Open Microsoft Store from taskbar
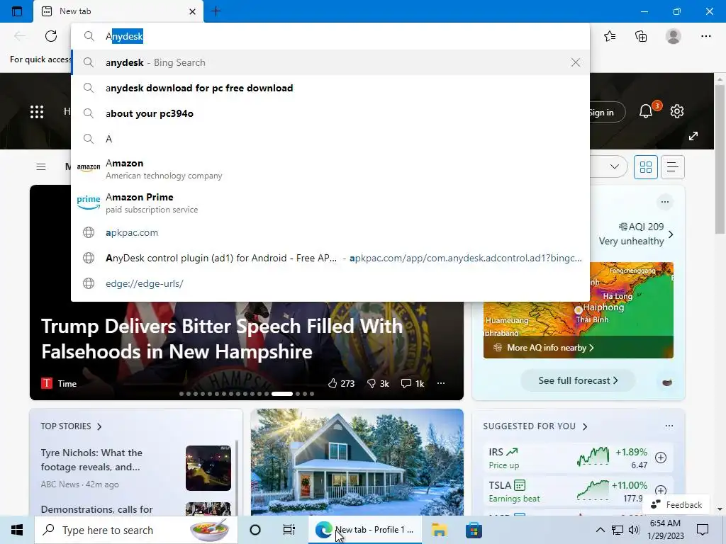 (474, 530)
